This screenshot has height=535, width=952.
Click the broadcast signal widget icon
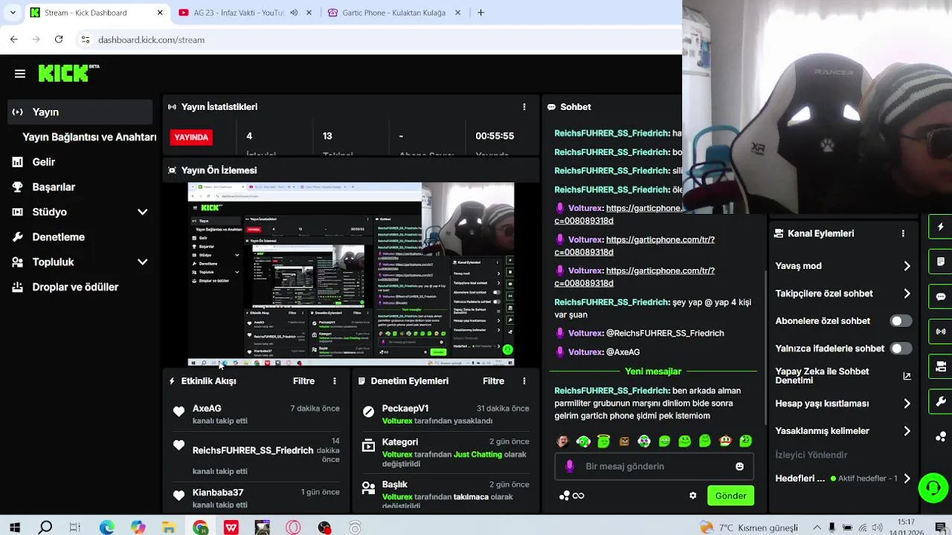pyautogui.click(x=941, y=331)
